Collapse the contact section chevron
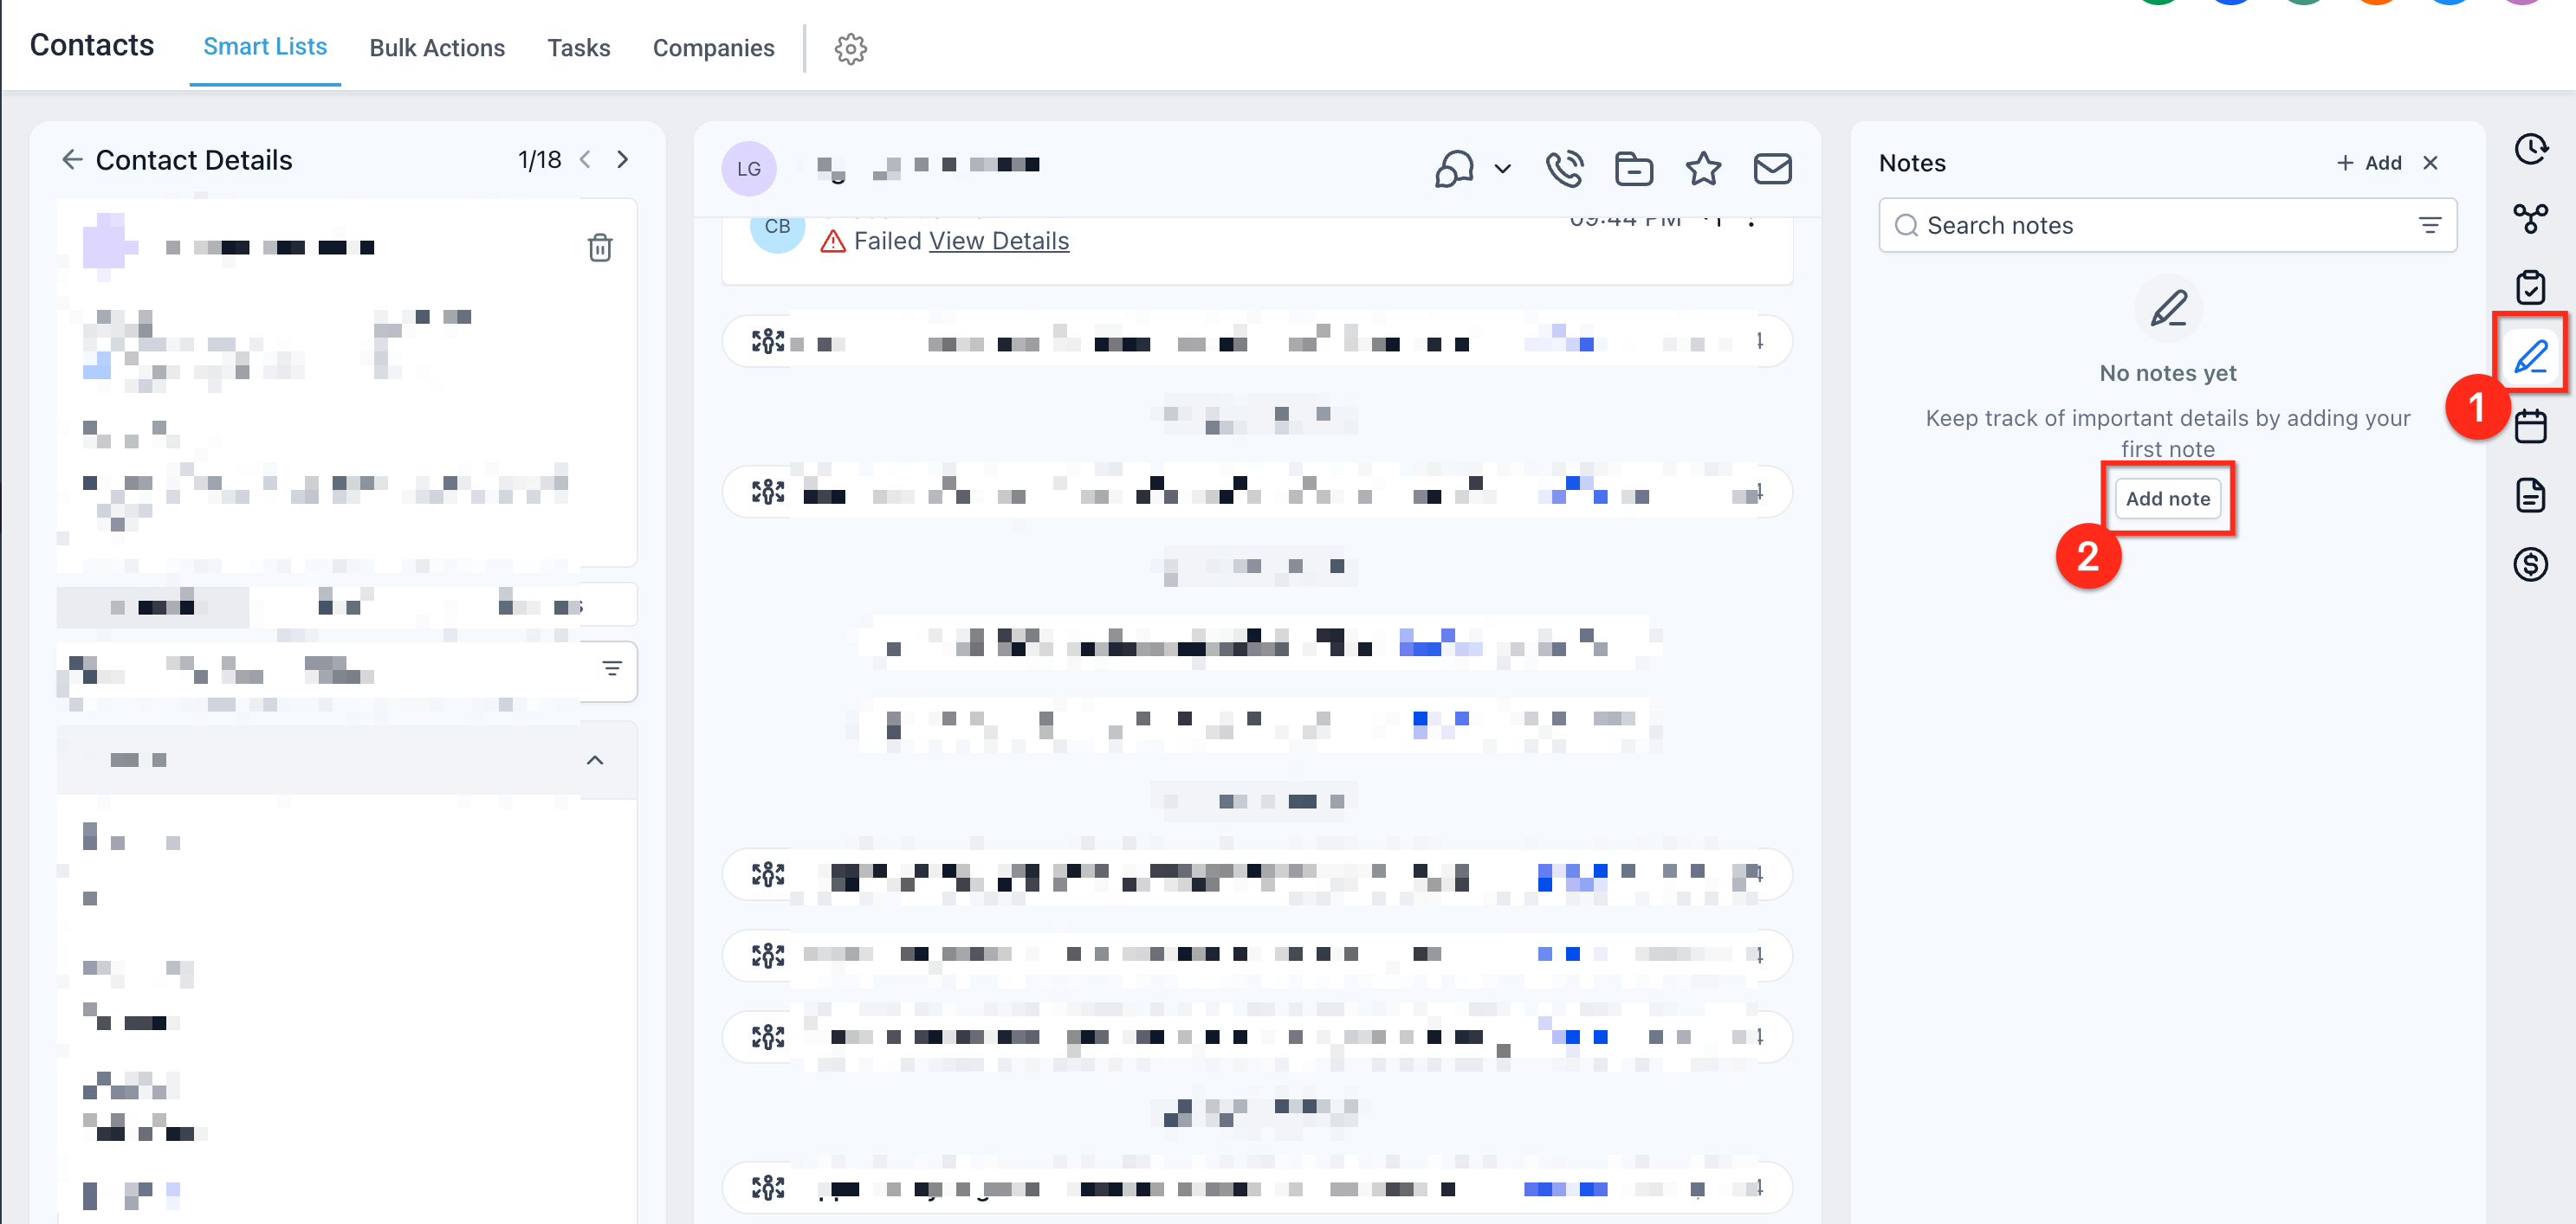Image resolution: width=2576 pixels, height=1224 pixels. coord(594,760)
